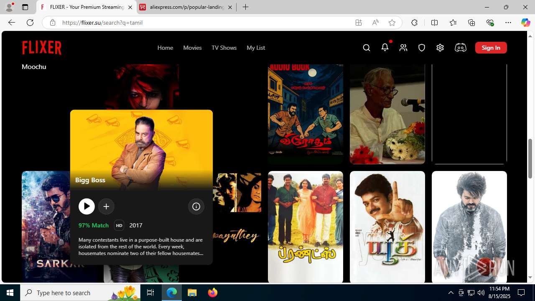Click the shield icon in header
The width and height of the screenshot is (535, 301).
point(422,48)
